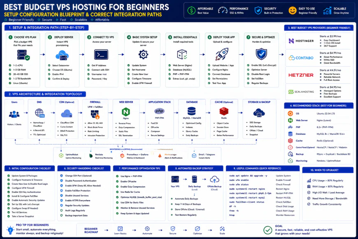
Task: Open the Contabo logo
Action: point(301,58)
